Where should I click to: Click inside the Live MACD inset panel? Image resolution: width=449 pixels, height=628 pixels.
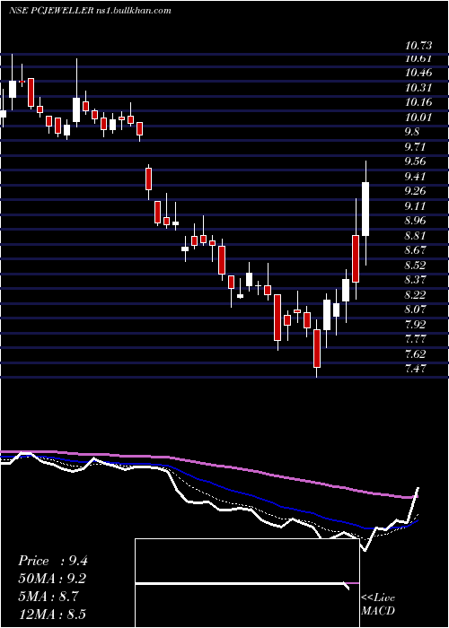(x=247, y=583)
